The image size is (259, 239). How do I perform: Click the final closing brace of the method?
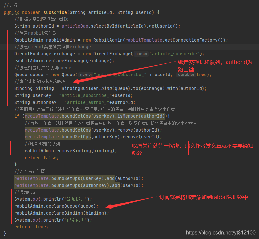[5, 233]
